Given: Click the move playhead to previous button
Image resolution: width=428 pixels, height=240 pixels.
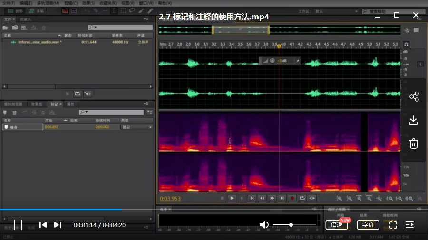Looking at the screenshot, I should click(252, 198).
